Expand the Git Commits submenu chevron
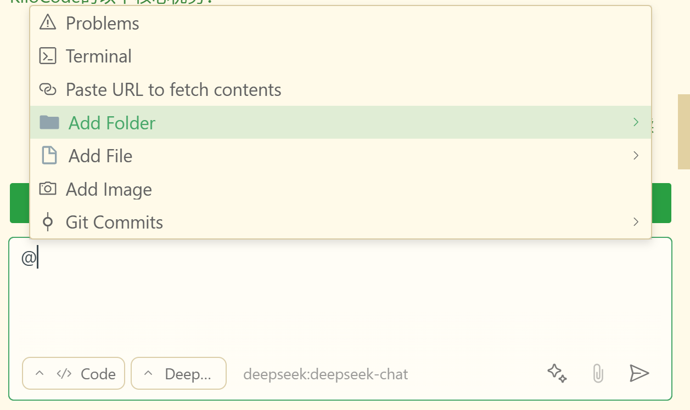The height and width of the screenshot is (410, 690). [636, 222]
